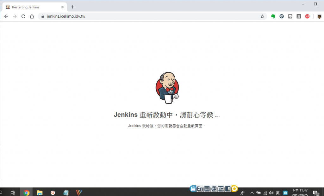This screenshot has width=324, height=196.
Task: Open the People icon in system tray
Action: tap(243, 193)
